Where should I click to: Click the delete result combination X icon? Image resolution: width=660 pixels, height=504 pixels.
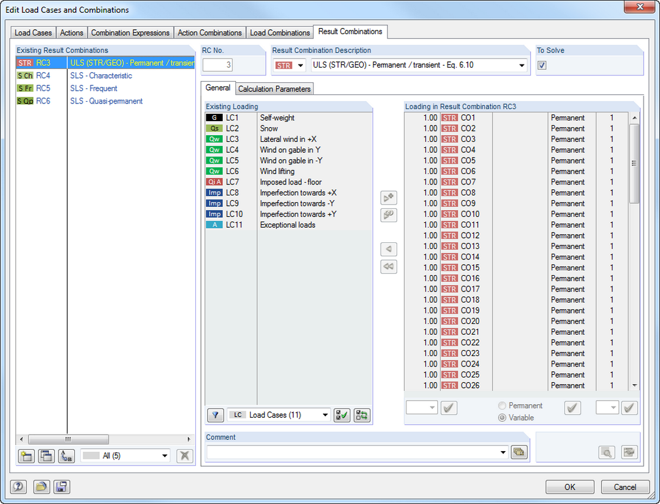tap(184, 455)
